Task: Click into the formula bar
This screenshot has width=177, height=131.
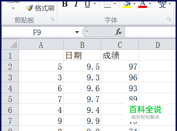Action: pyautogui.click(x=150, y=32)
